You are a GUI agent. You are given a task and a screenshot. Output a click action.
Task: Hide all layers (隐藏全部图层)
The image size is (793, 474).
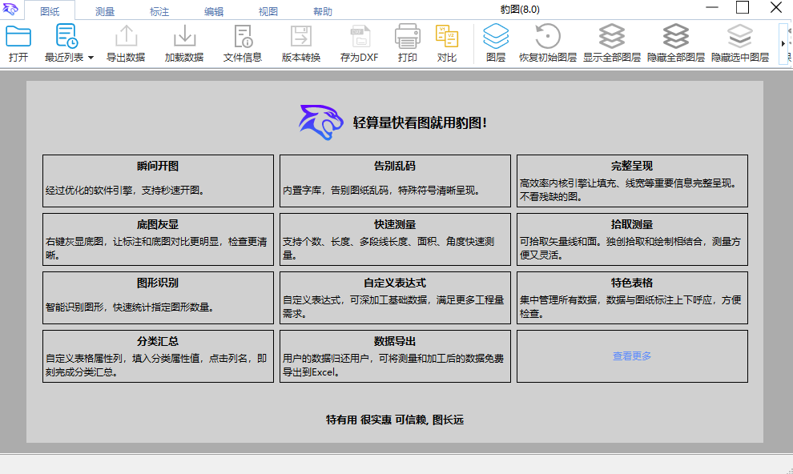(676, 37)
